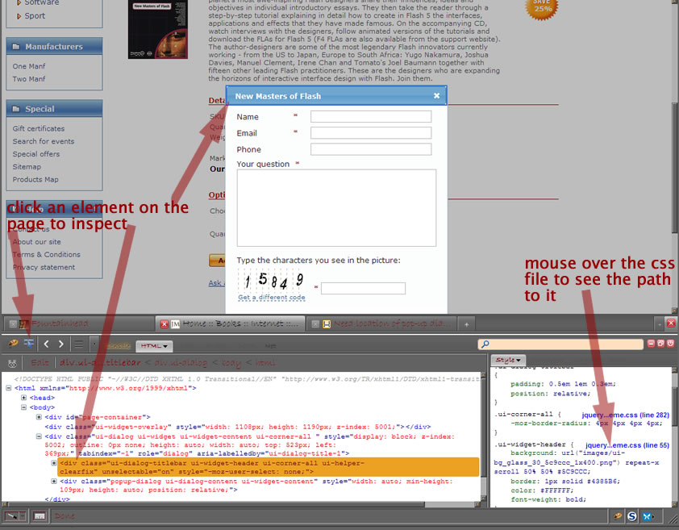The width and height of the screenshot is (679, 530).
Task: Click the Firebug bug icon in the toolbar
Action: tap(14, 344)
